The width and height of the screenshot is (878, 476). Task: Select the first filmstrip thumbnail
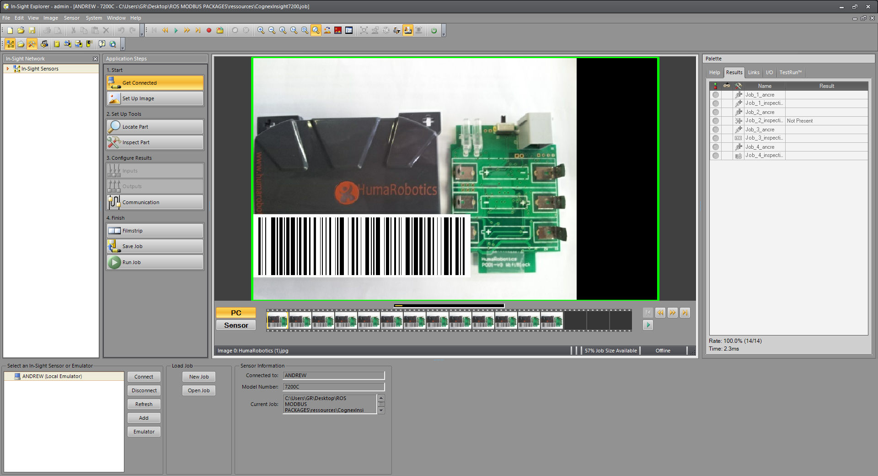coord(278,320)
